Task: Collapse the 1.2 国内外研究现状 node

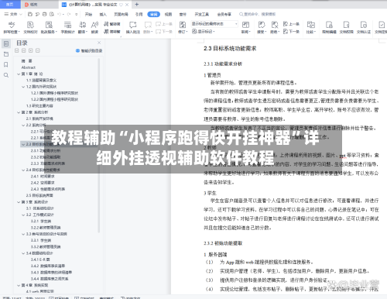Action: point(23,87)
